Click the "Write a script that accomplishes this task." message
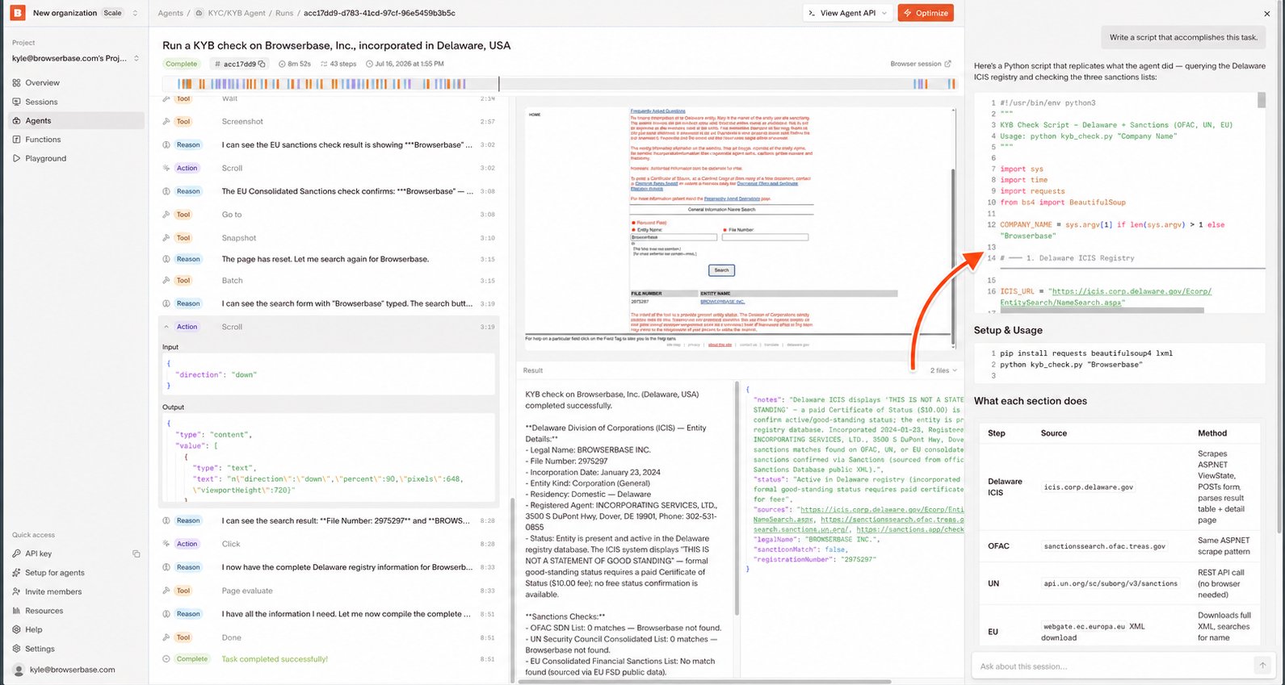The image size is (1285, 685). pos(1183,37)
